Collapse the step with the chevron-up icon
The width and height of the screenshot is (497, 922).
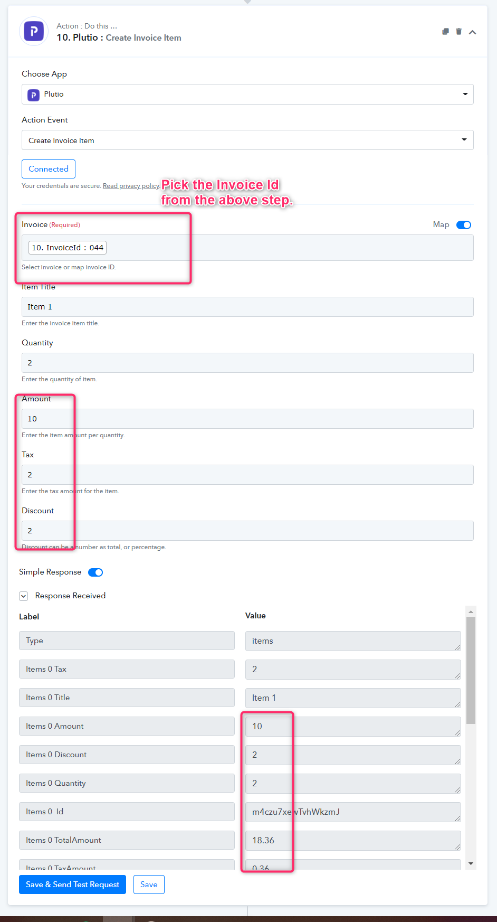click(x=472, y=32)
